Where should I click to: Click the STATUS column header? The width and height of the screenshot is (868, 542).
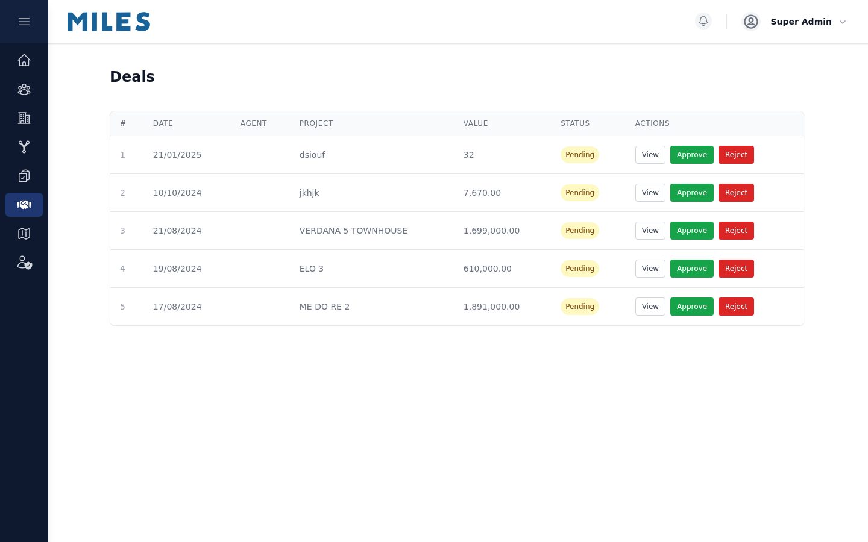(575, 123)
